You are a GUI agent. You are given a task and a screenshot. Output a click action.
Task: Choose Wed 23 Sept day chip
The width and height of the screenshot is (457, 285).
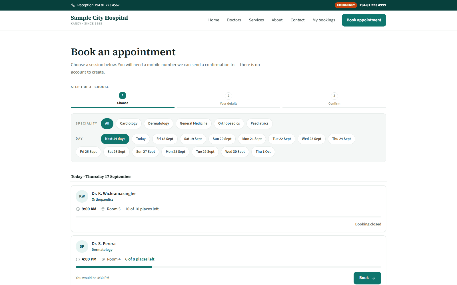click(x=311, y=139)
